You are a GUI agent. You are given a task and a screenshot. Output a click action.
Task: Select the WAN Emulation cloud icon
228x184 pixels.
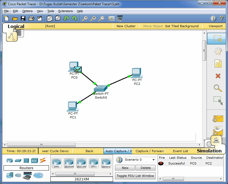point(18,175)
